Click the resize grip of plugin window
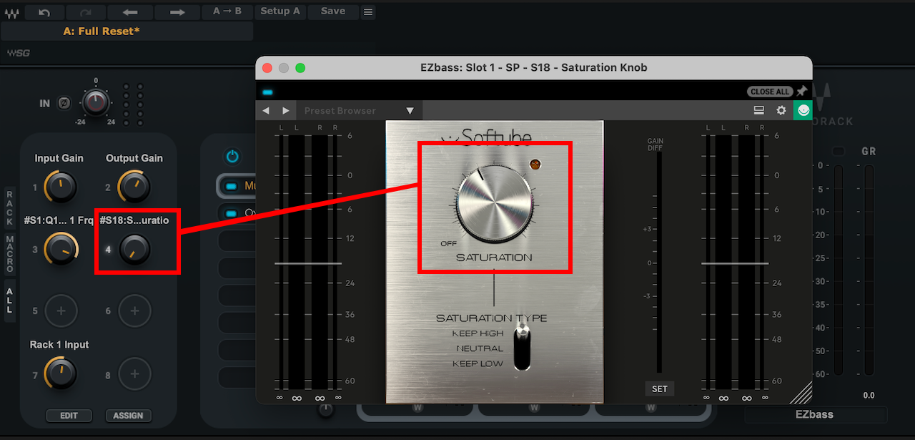Image resolution: width=915 pixels, height=440 pixels. (x=801, y=393)
